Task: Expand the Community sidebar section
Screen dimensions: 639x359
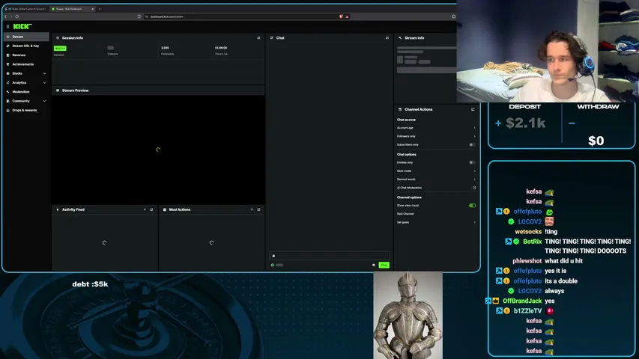Action: [x=26, y=101]
